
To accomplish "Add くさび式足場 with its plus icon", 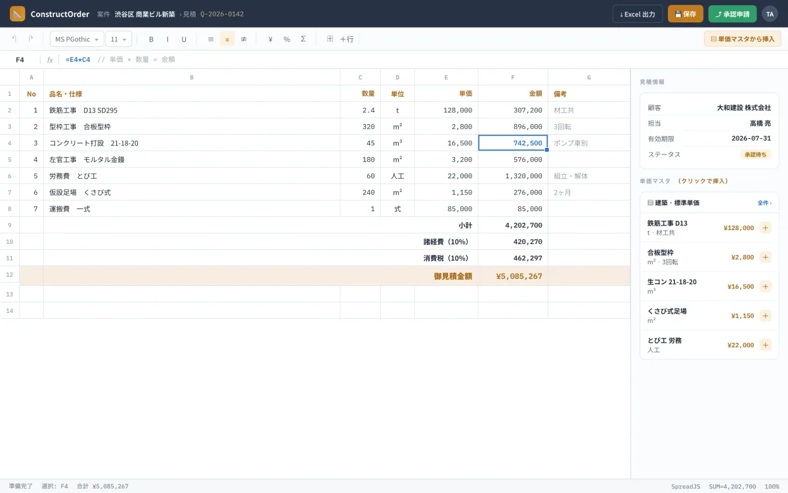I will (766, 316).
